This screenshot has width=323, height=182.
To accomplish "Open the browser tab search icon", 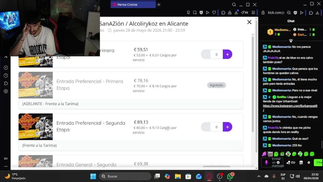I will (x=234, y=5).
